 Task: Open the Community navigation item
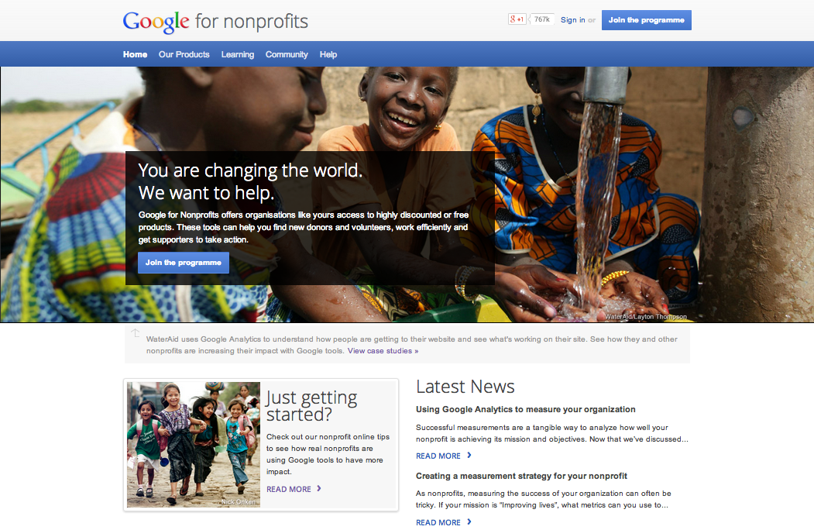[x=287, y=54]
